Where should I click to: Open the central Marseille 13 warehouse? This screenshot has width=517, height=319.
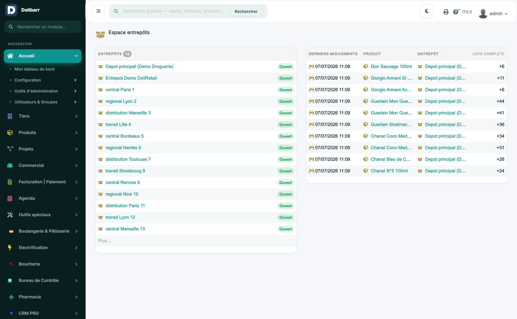[125, 229]
